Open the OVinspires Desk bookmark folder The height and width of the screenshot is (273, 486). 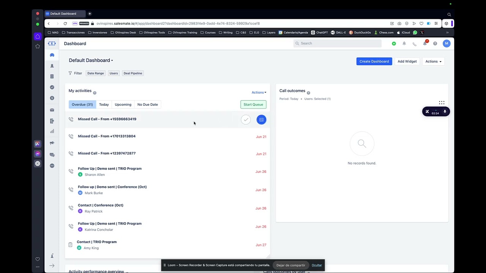click(123, 33)
